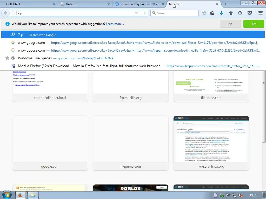Click the vertical page scrollbar

264,106
